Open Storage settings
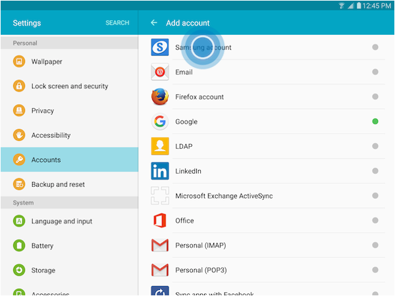The image size is (395, 296). click(x=69, y=270)
